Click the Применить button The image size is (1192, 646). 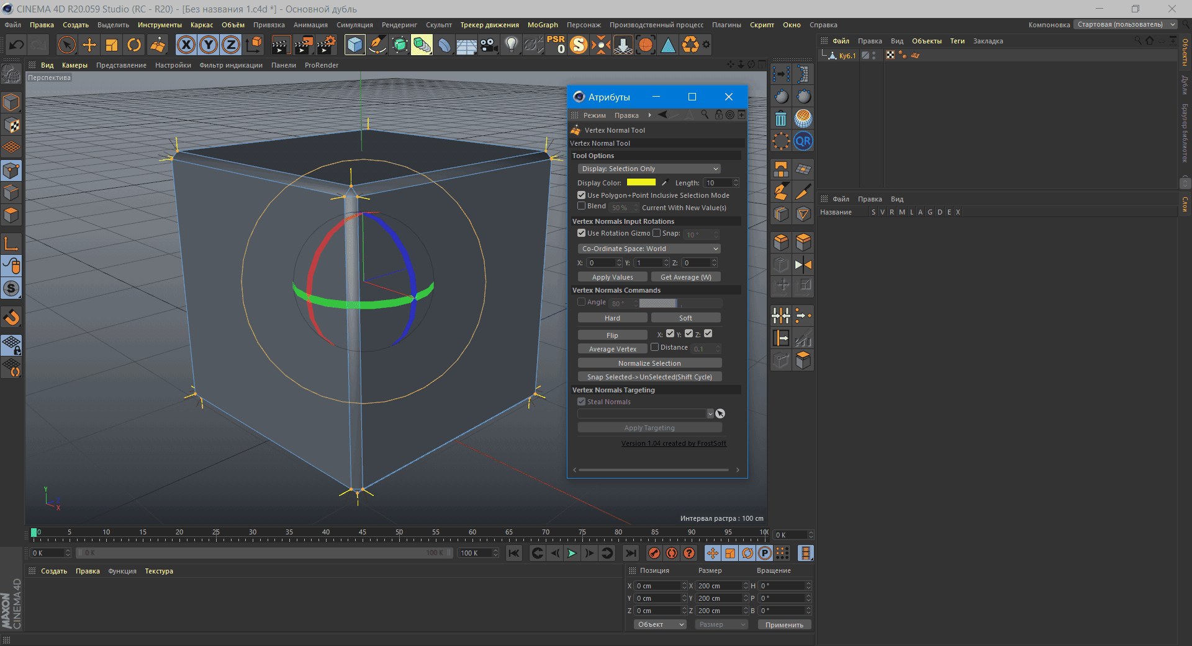coord(784,624)
